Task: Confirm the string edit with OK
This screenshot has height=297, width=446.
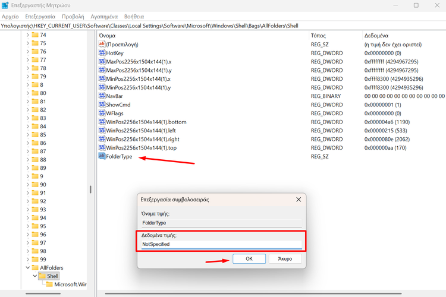Action: tap(249, 258)
